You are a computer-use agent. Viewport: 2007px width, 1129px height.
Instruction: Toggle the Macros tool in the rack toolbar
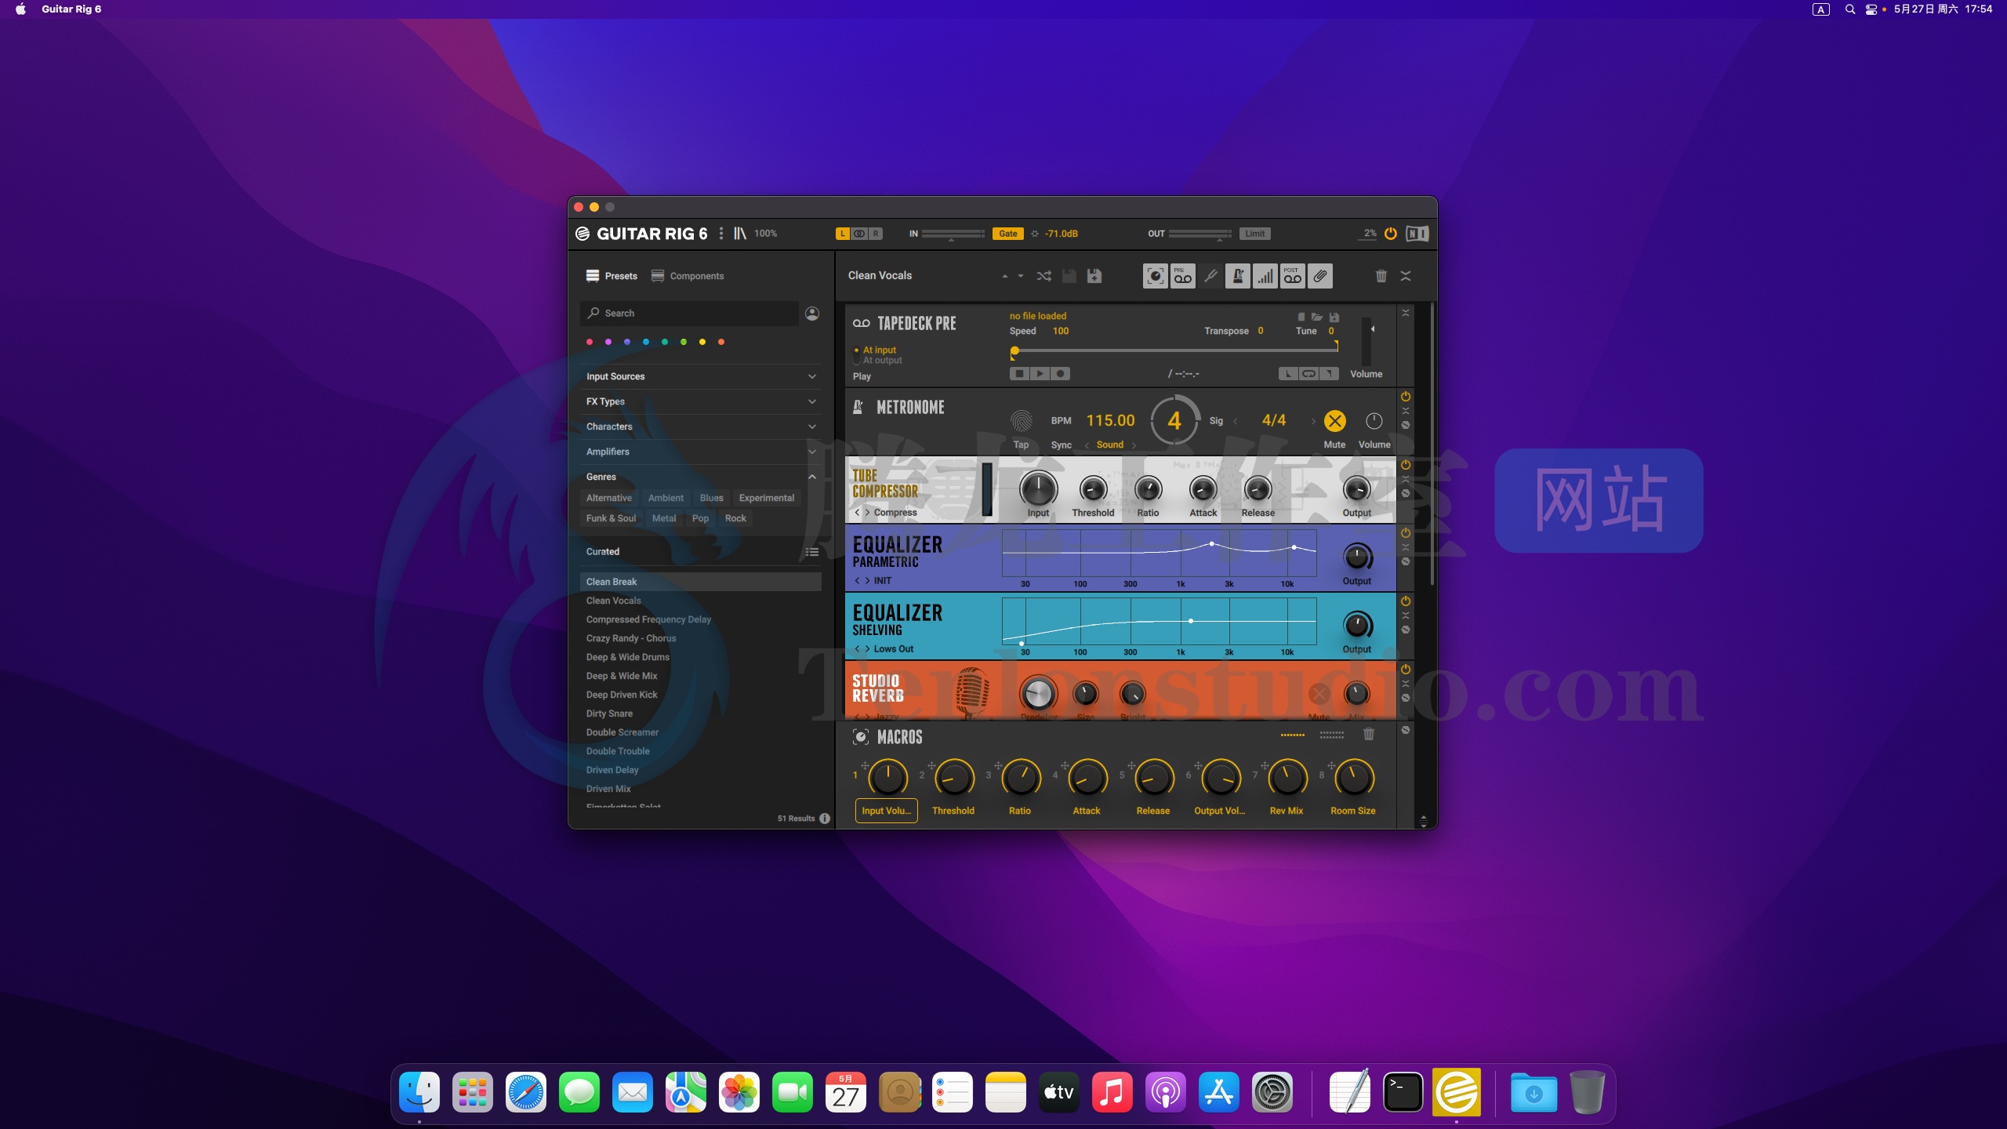tap(1155, 276)
